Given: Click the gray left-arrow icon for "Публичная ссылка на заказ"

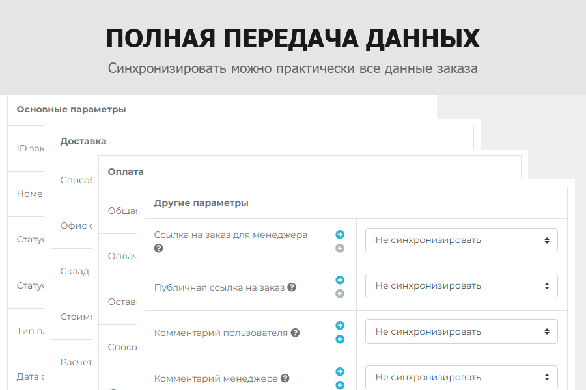Looking at the screenshot, I should pos(339,294).
